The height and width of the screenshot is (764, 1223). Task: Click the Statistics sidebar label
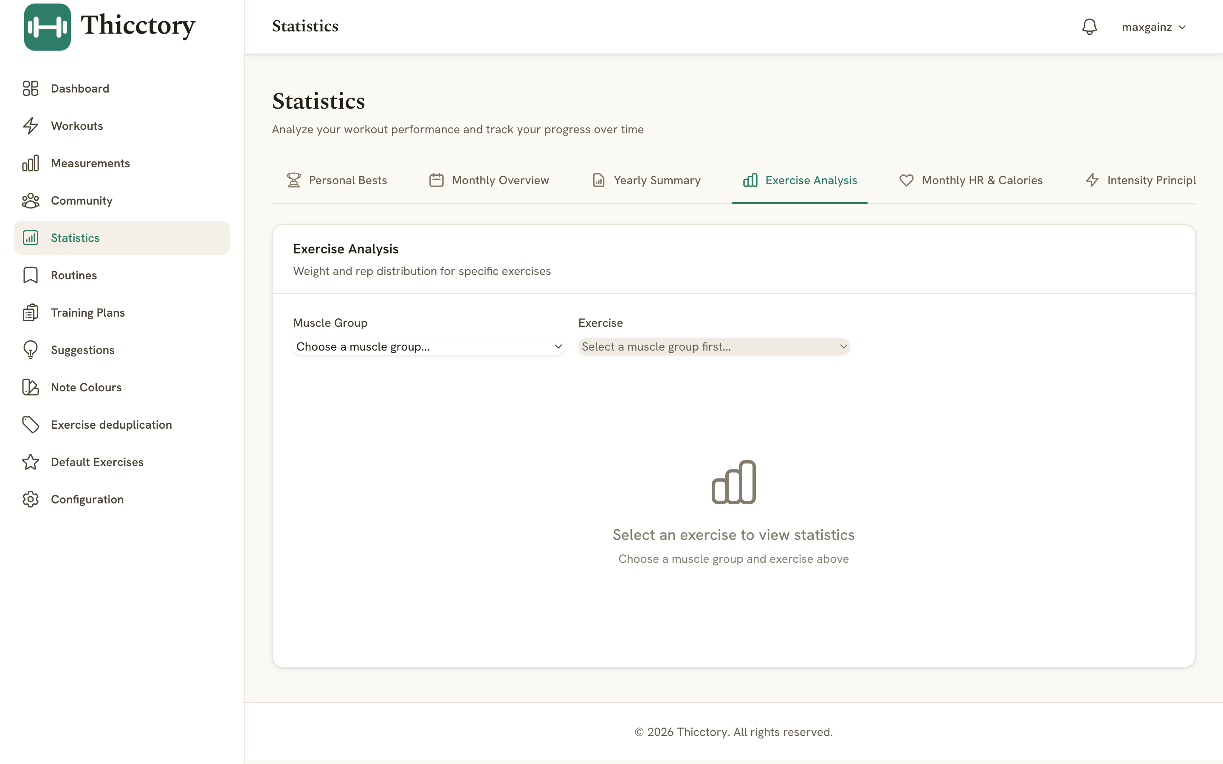(75, 238)
